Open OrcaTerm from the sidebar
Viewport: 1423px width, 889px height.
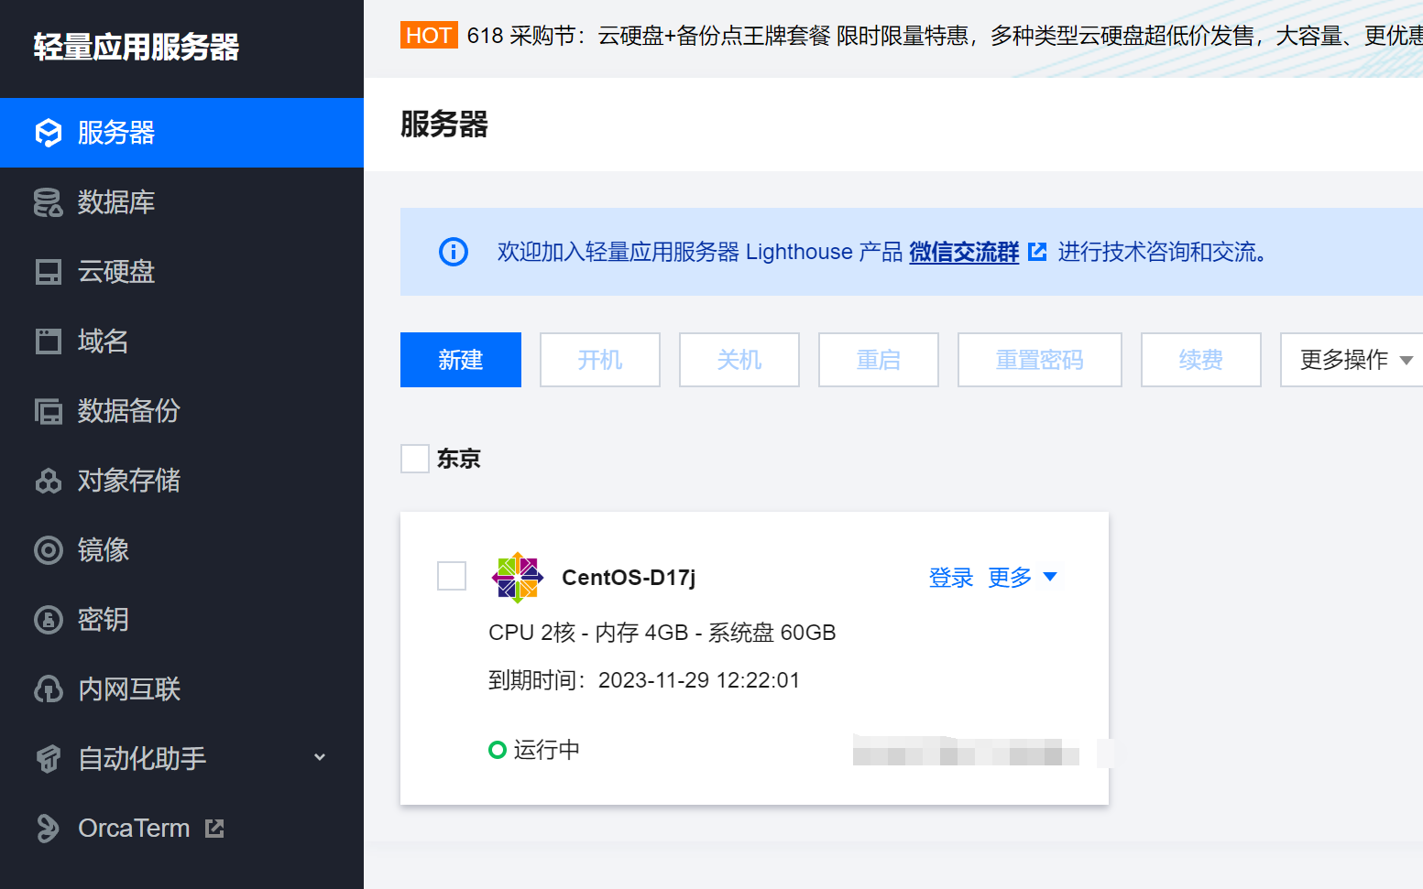click(x=181, y=829)
